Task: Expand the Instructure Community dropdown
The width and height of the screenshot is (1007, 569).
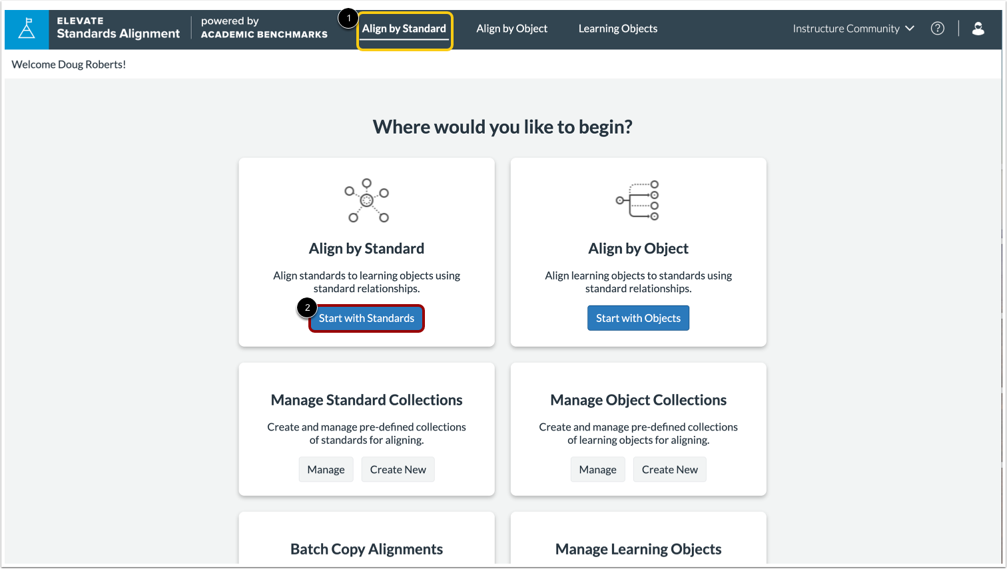Action: (853, 28)
